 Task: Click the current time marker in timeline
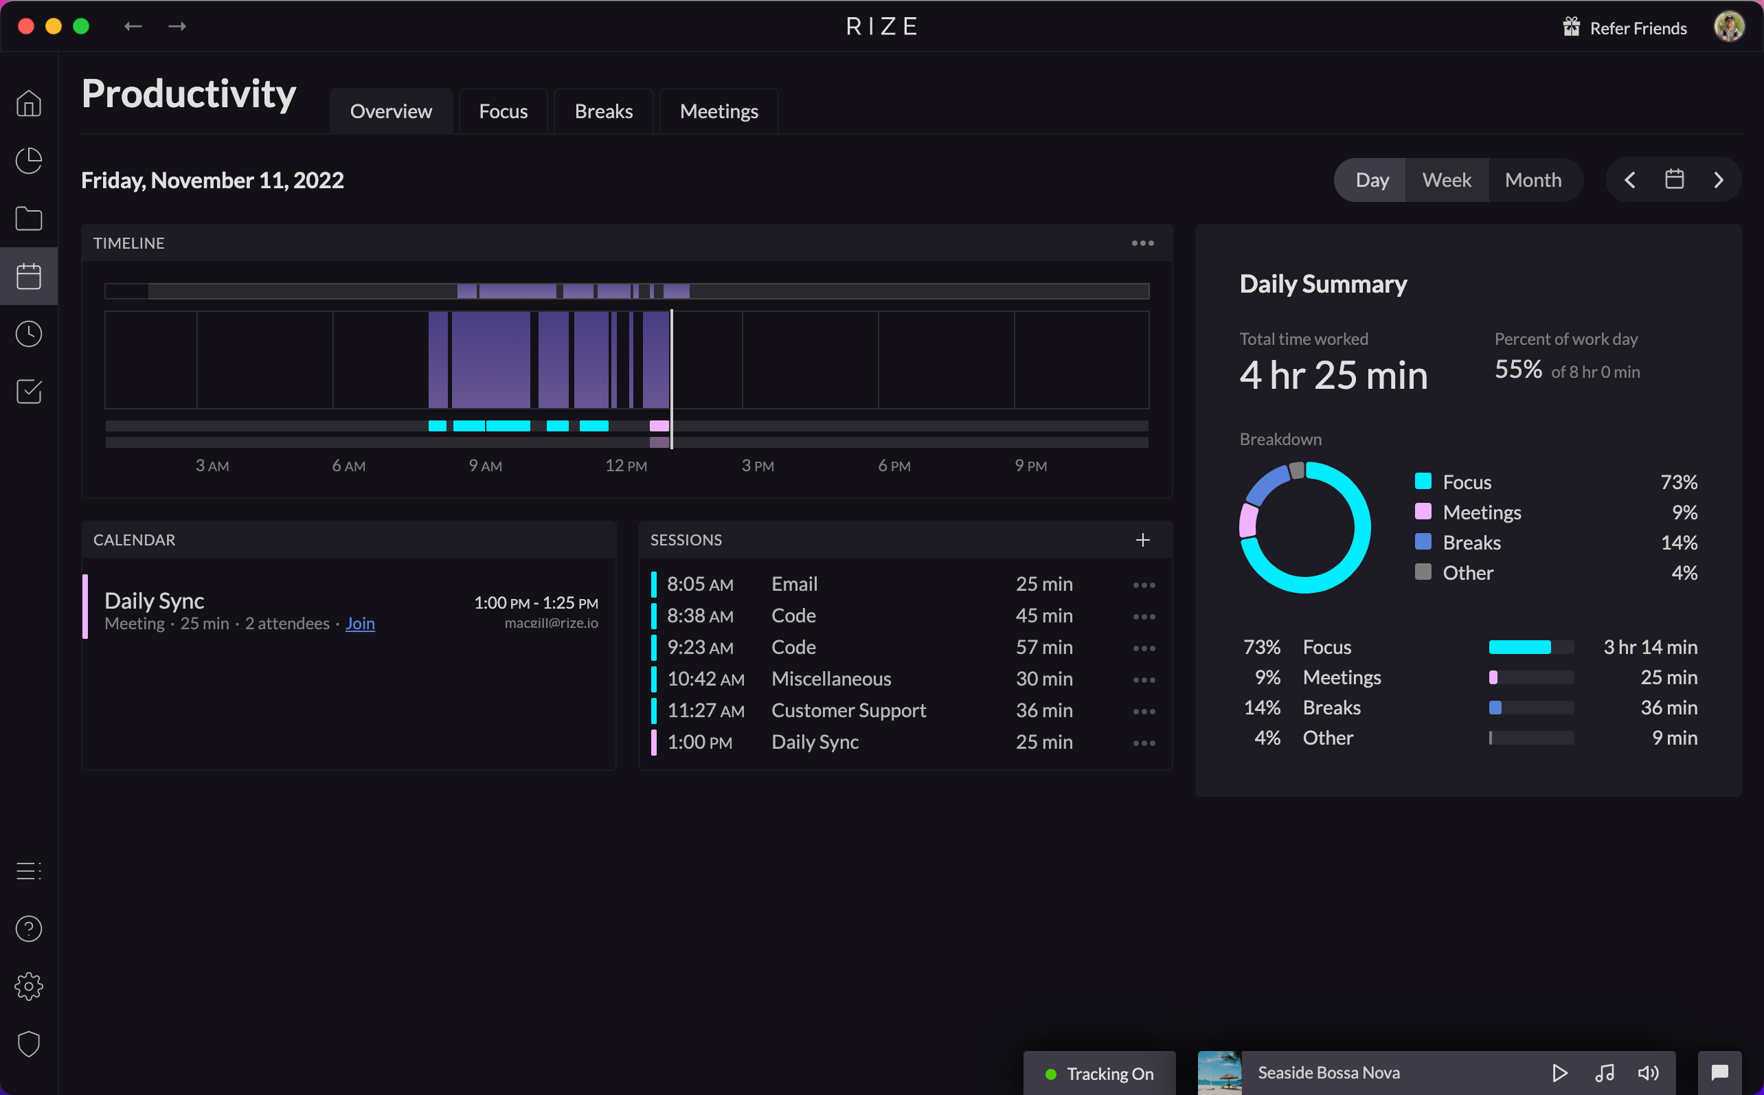point(672,379)
